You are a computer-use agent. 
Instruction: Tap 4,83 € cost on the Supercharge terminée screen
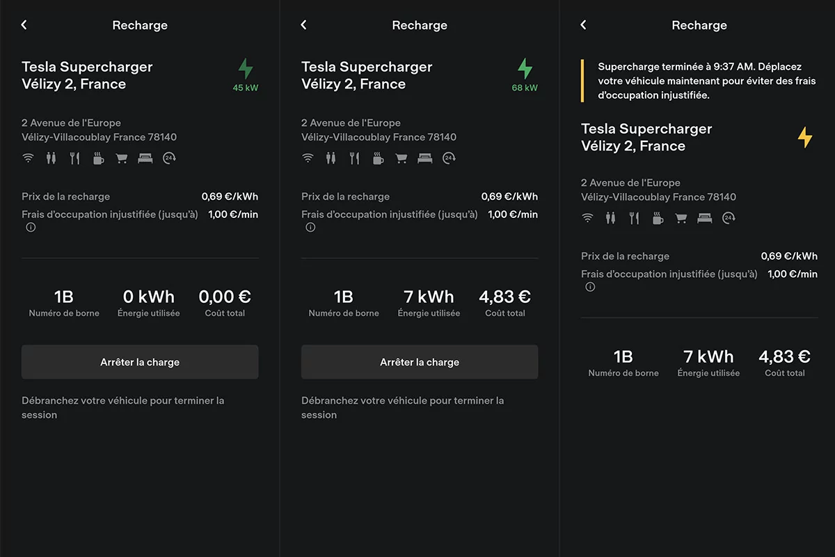click(x=785, y=356)
